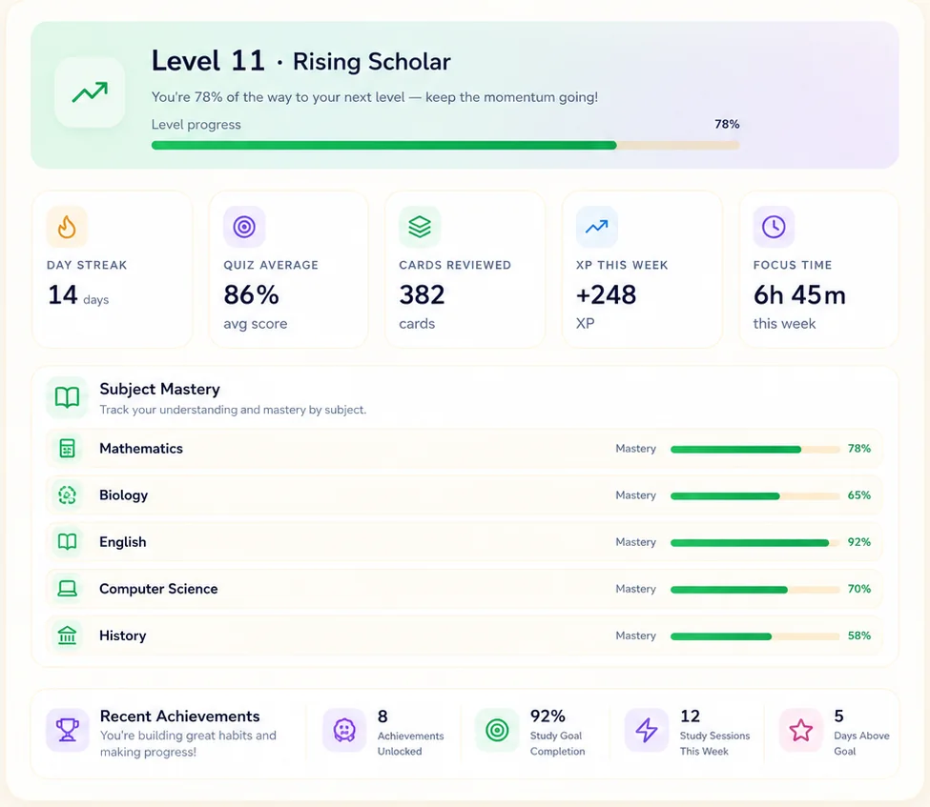Viewport: 930px width, 807px height.
Task: Open the XP This Week card
Action: tap(642, 270)
